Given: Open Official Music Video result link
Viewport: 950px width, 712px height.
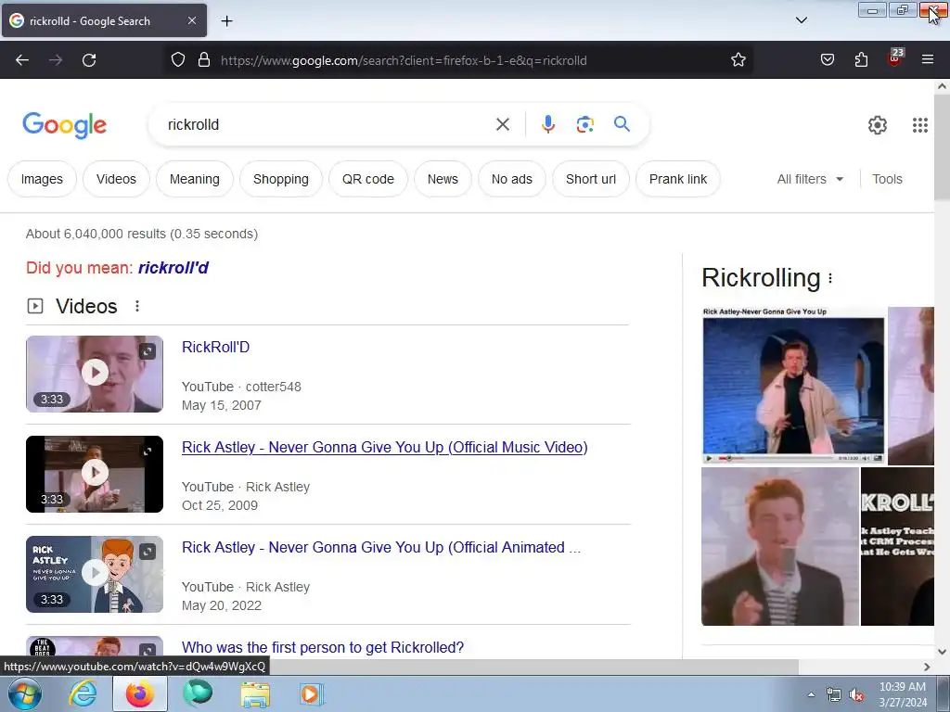Looking at the screenshot, I should (385, 448).
